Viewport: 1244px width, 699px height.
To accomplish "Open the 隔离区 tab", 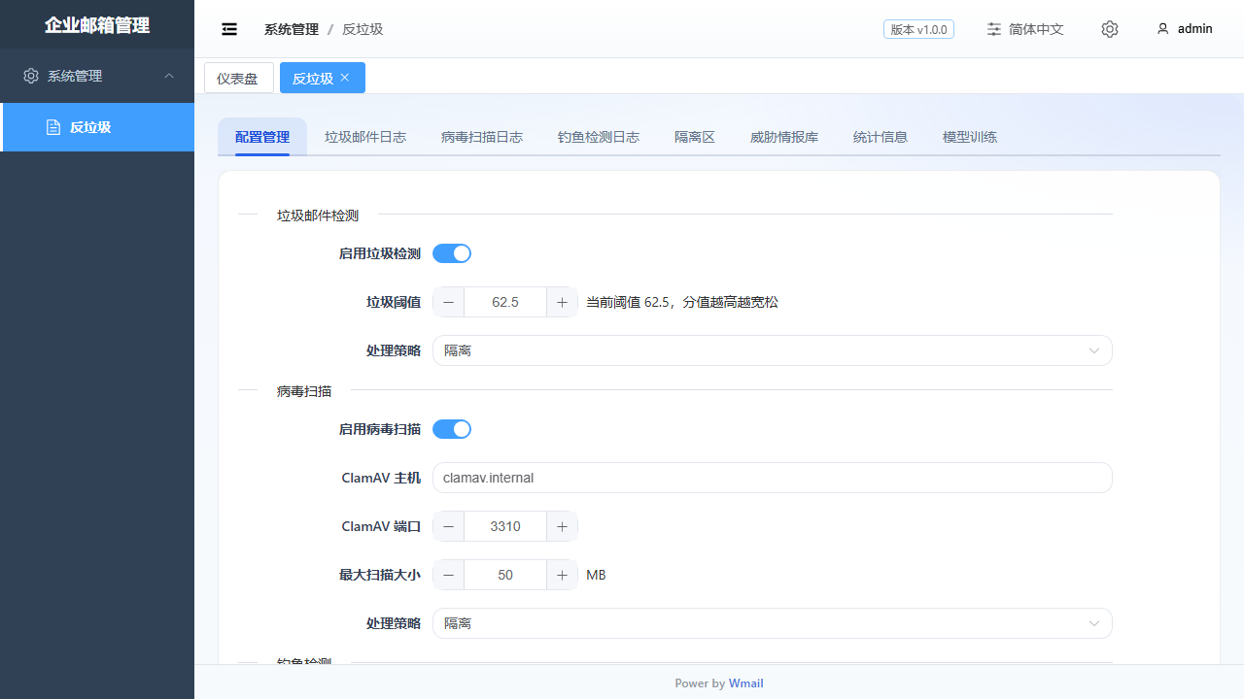I will click(x=695, y=137).
